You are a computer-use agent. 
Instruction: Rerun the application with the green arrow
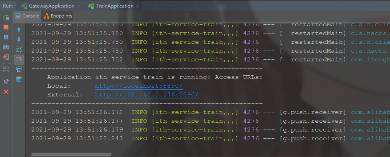click(x=6, y=18)
